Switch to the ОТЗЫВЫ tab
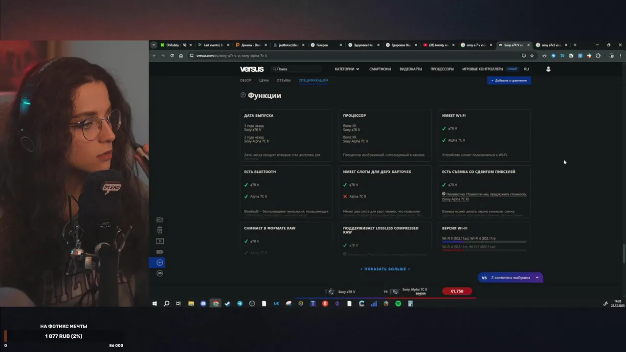The width and height of the screenshot is (626, 352). coord(284,80)
